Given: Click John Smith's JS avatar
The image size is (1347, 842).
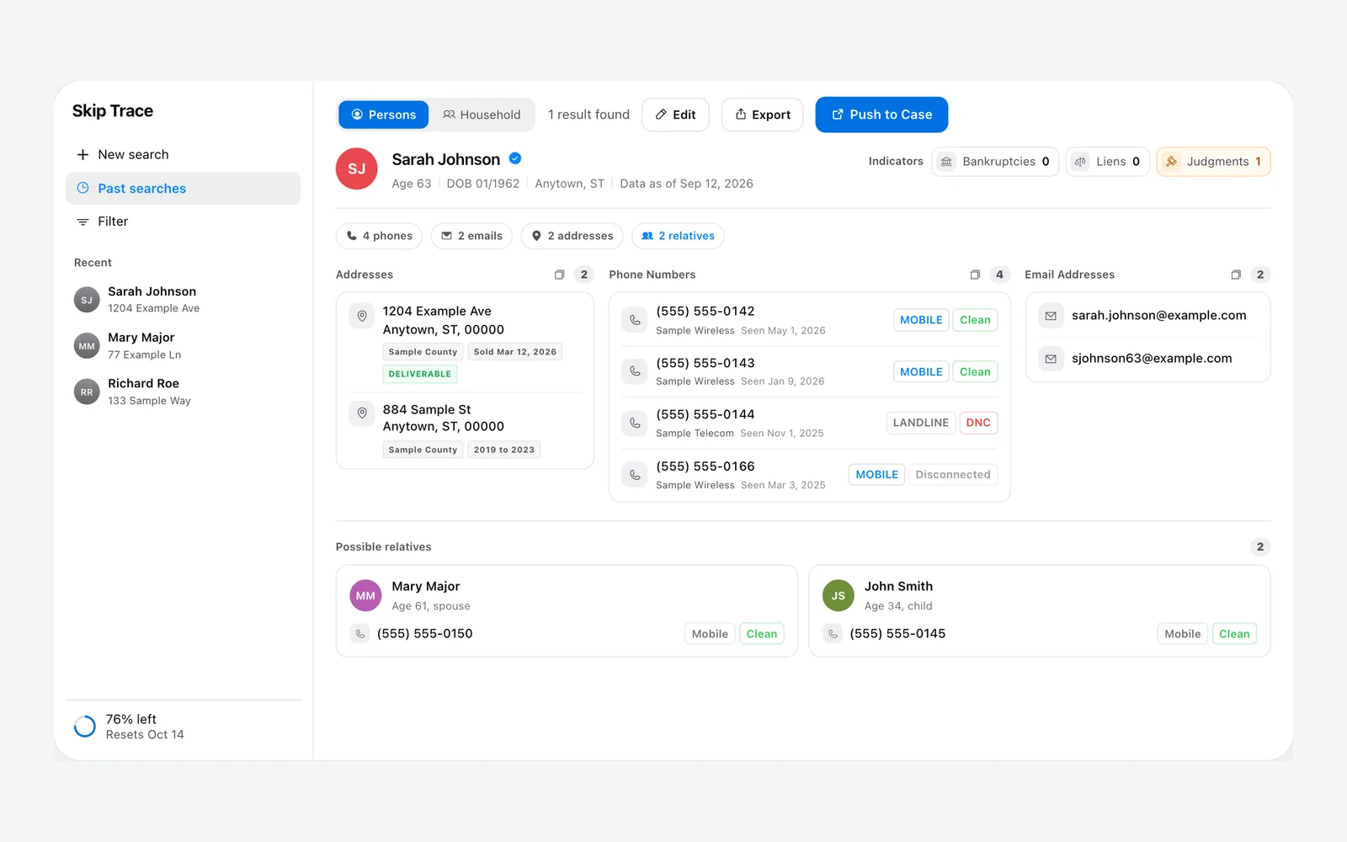Looking at the screenshot, I should point(839,595).
